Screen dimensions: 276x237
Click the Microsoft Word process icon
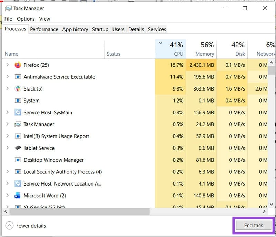18,195
